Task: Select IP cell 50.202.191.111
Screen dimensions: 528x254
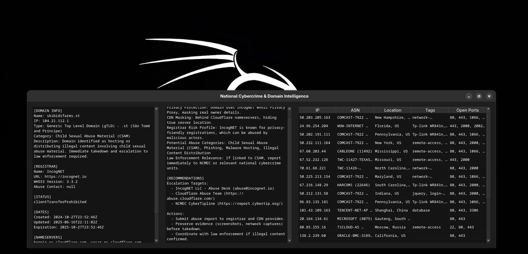Action: tap(317, 135)
